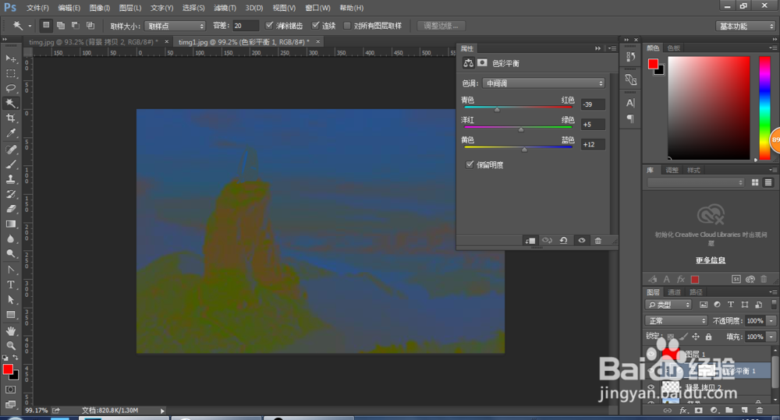780x420 pixels.
Task: Switch to the 通道 channels tab
Action: 674,291
